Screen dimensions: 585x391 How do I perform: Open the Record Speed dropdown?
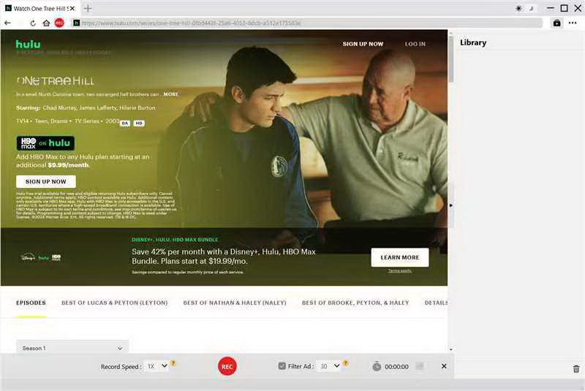tap(156, 366)
